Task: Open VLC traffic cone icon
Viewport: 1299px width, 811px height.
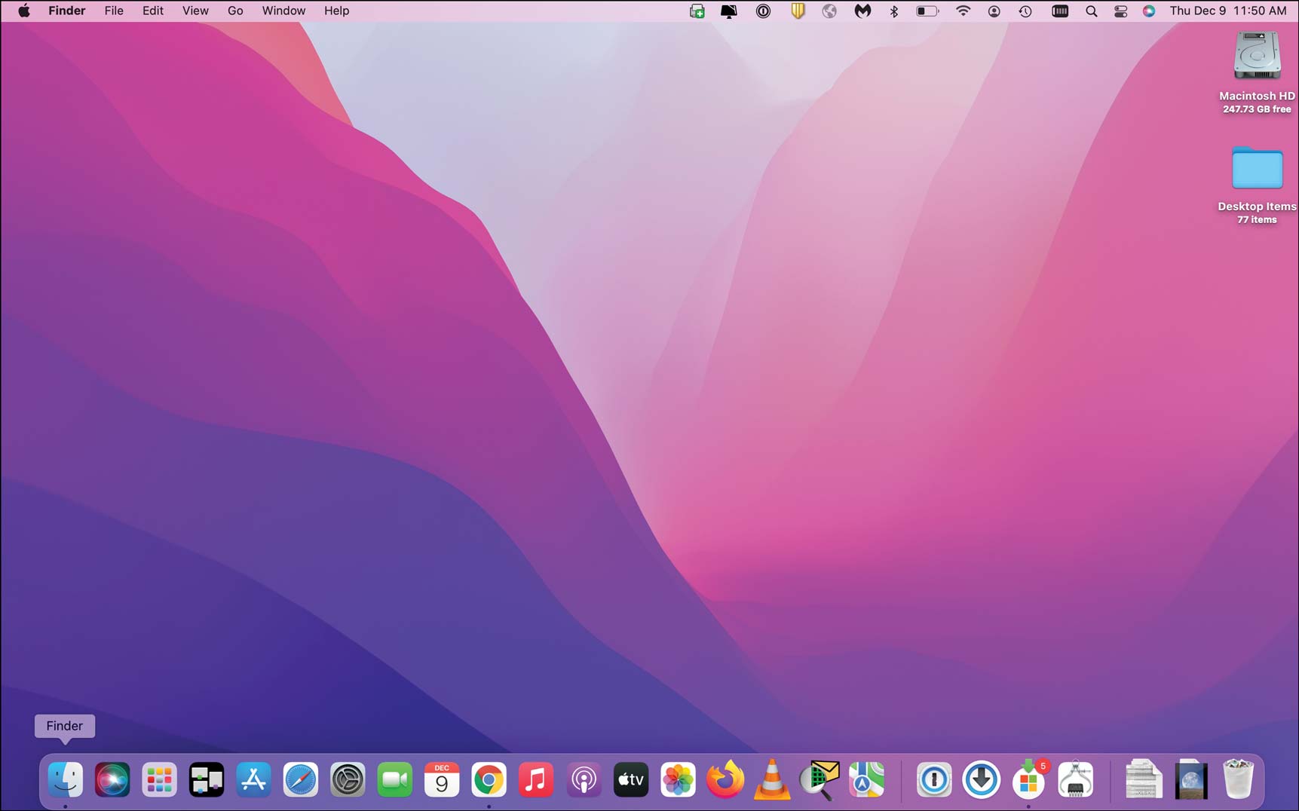Action: pyautogui.click(x=772, y=780)
